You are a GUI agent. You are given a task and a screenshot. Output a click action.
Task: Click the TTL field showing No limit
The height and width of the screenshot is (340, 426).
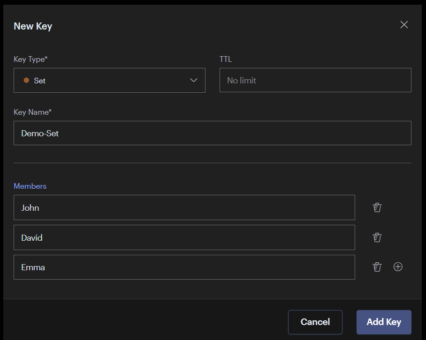(x=315, y=80)
